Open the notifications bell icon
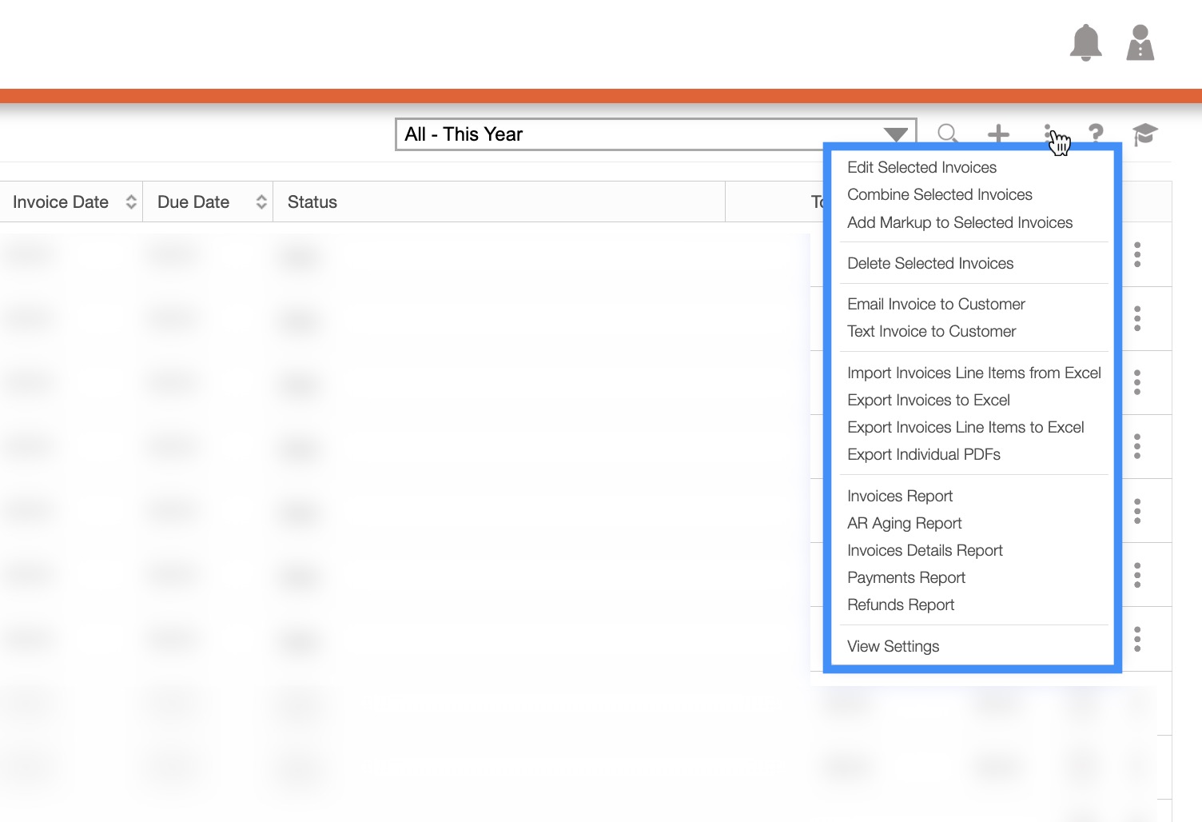 (x=1085, y=42)
